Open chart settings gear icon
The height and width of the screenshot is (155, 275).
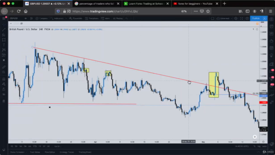[236, 18]
